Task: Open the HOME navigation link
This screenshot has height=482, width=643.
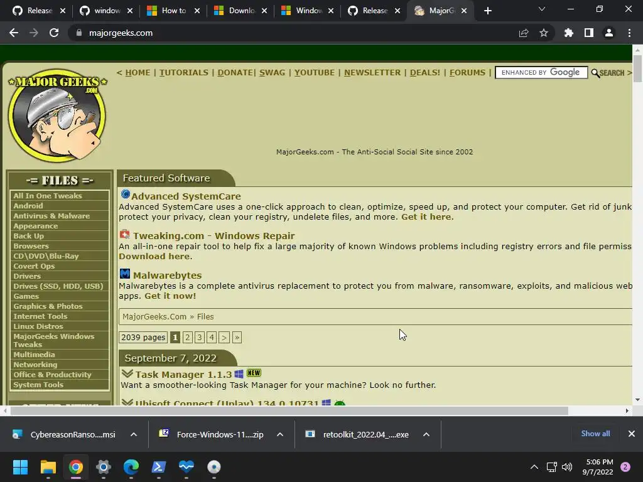Action: pyautogui.click(x=138, y=73)
